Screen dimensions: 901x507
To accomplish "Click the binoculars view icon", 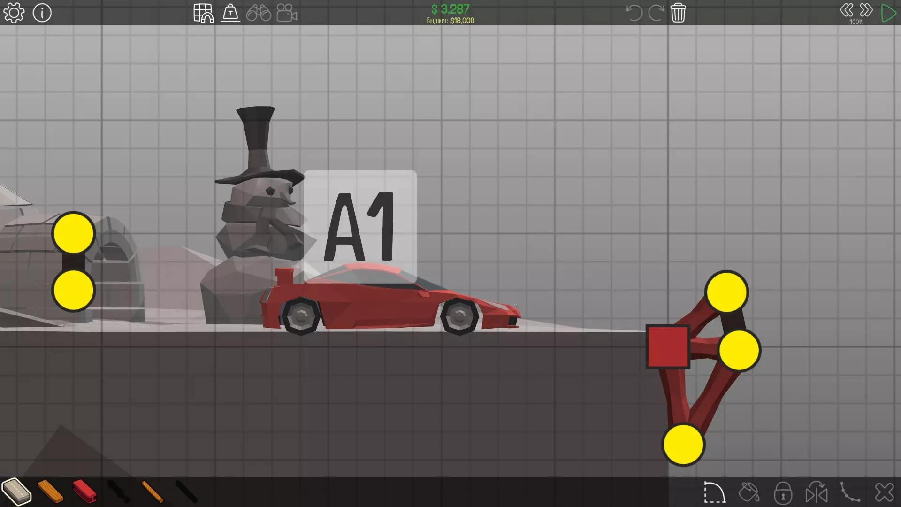I will click(x=259, y=13).
